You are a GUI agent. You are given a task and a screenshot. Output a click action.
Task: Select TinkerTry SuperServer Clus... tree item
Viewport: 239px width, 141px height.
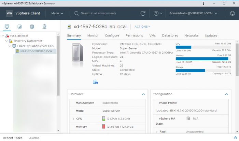pyautogui.click(x=36, y=46)
